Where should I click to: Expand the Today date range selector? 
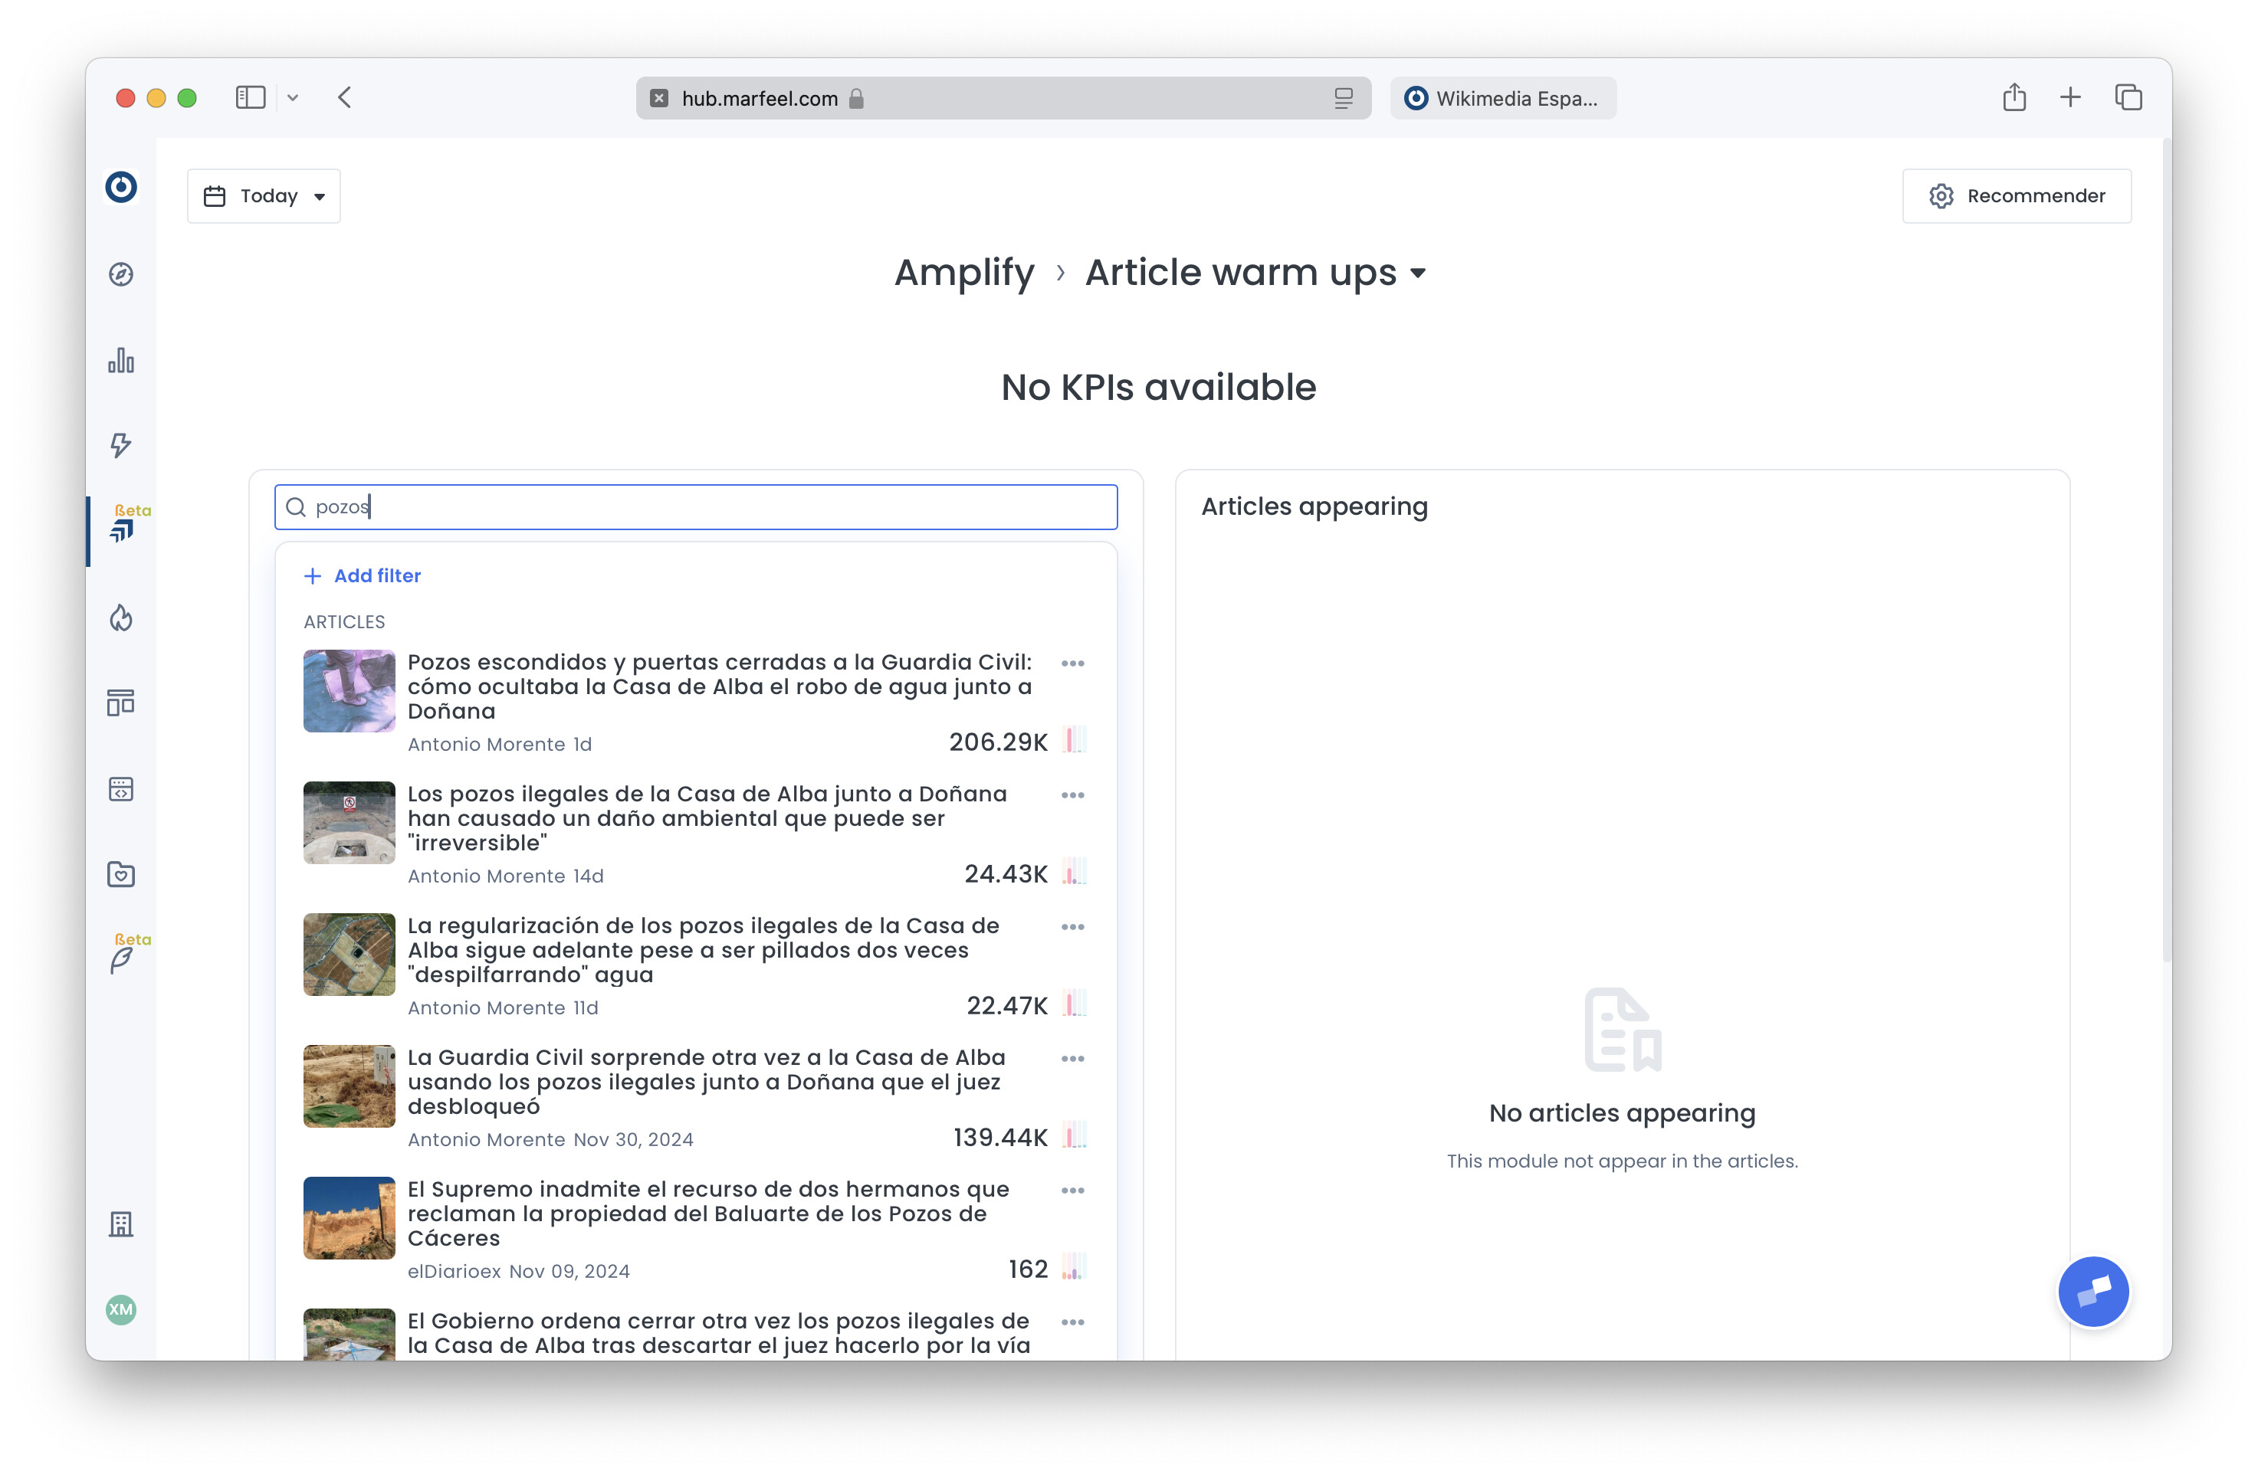(263, 195)
